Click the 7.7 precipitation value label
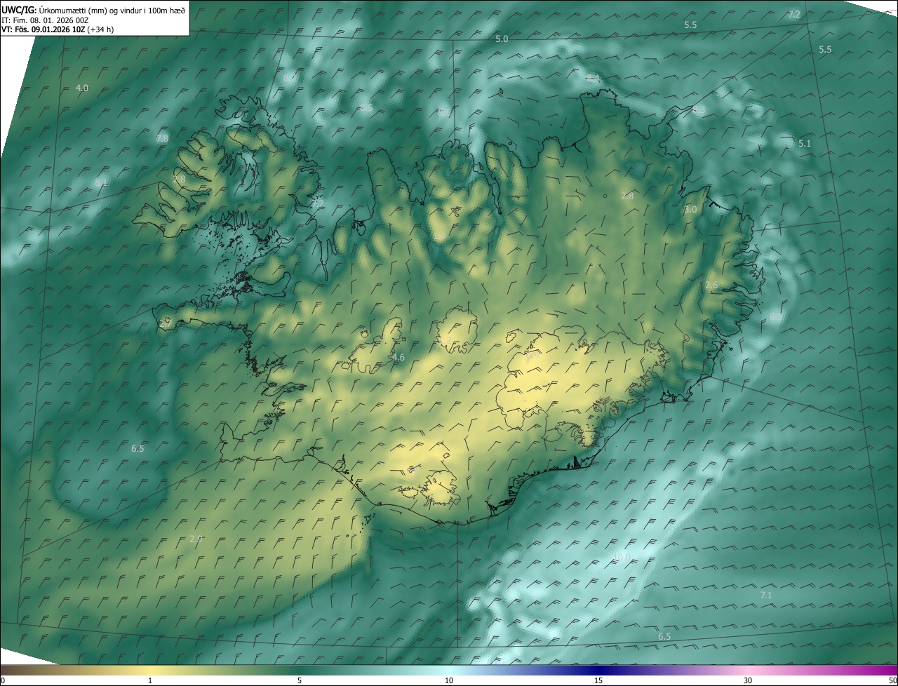 (x=318, y=202)
